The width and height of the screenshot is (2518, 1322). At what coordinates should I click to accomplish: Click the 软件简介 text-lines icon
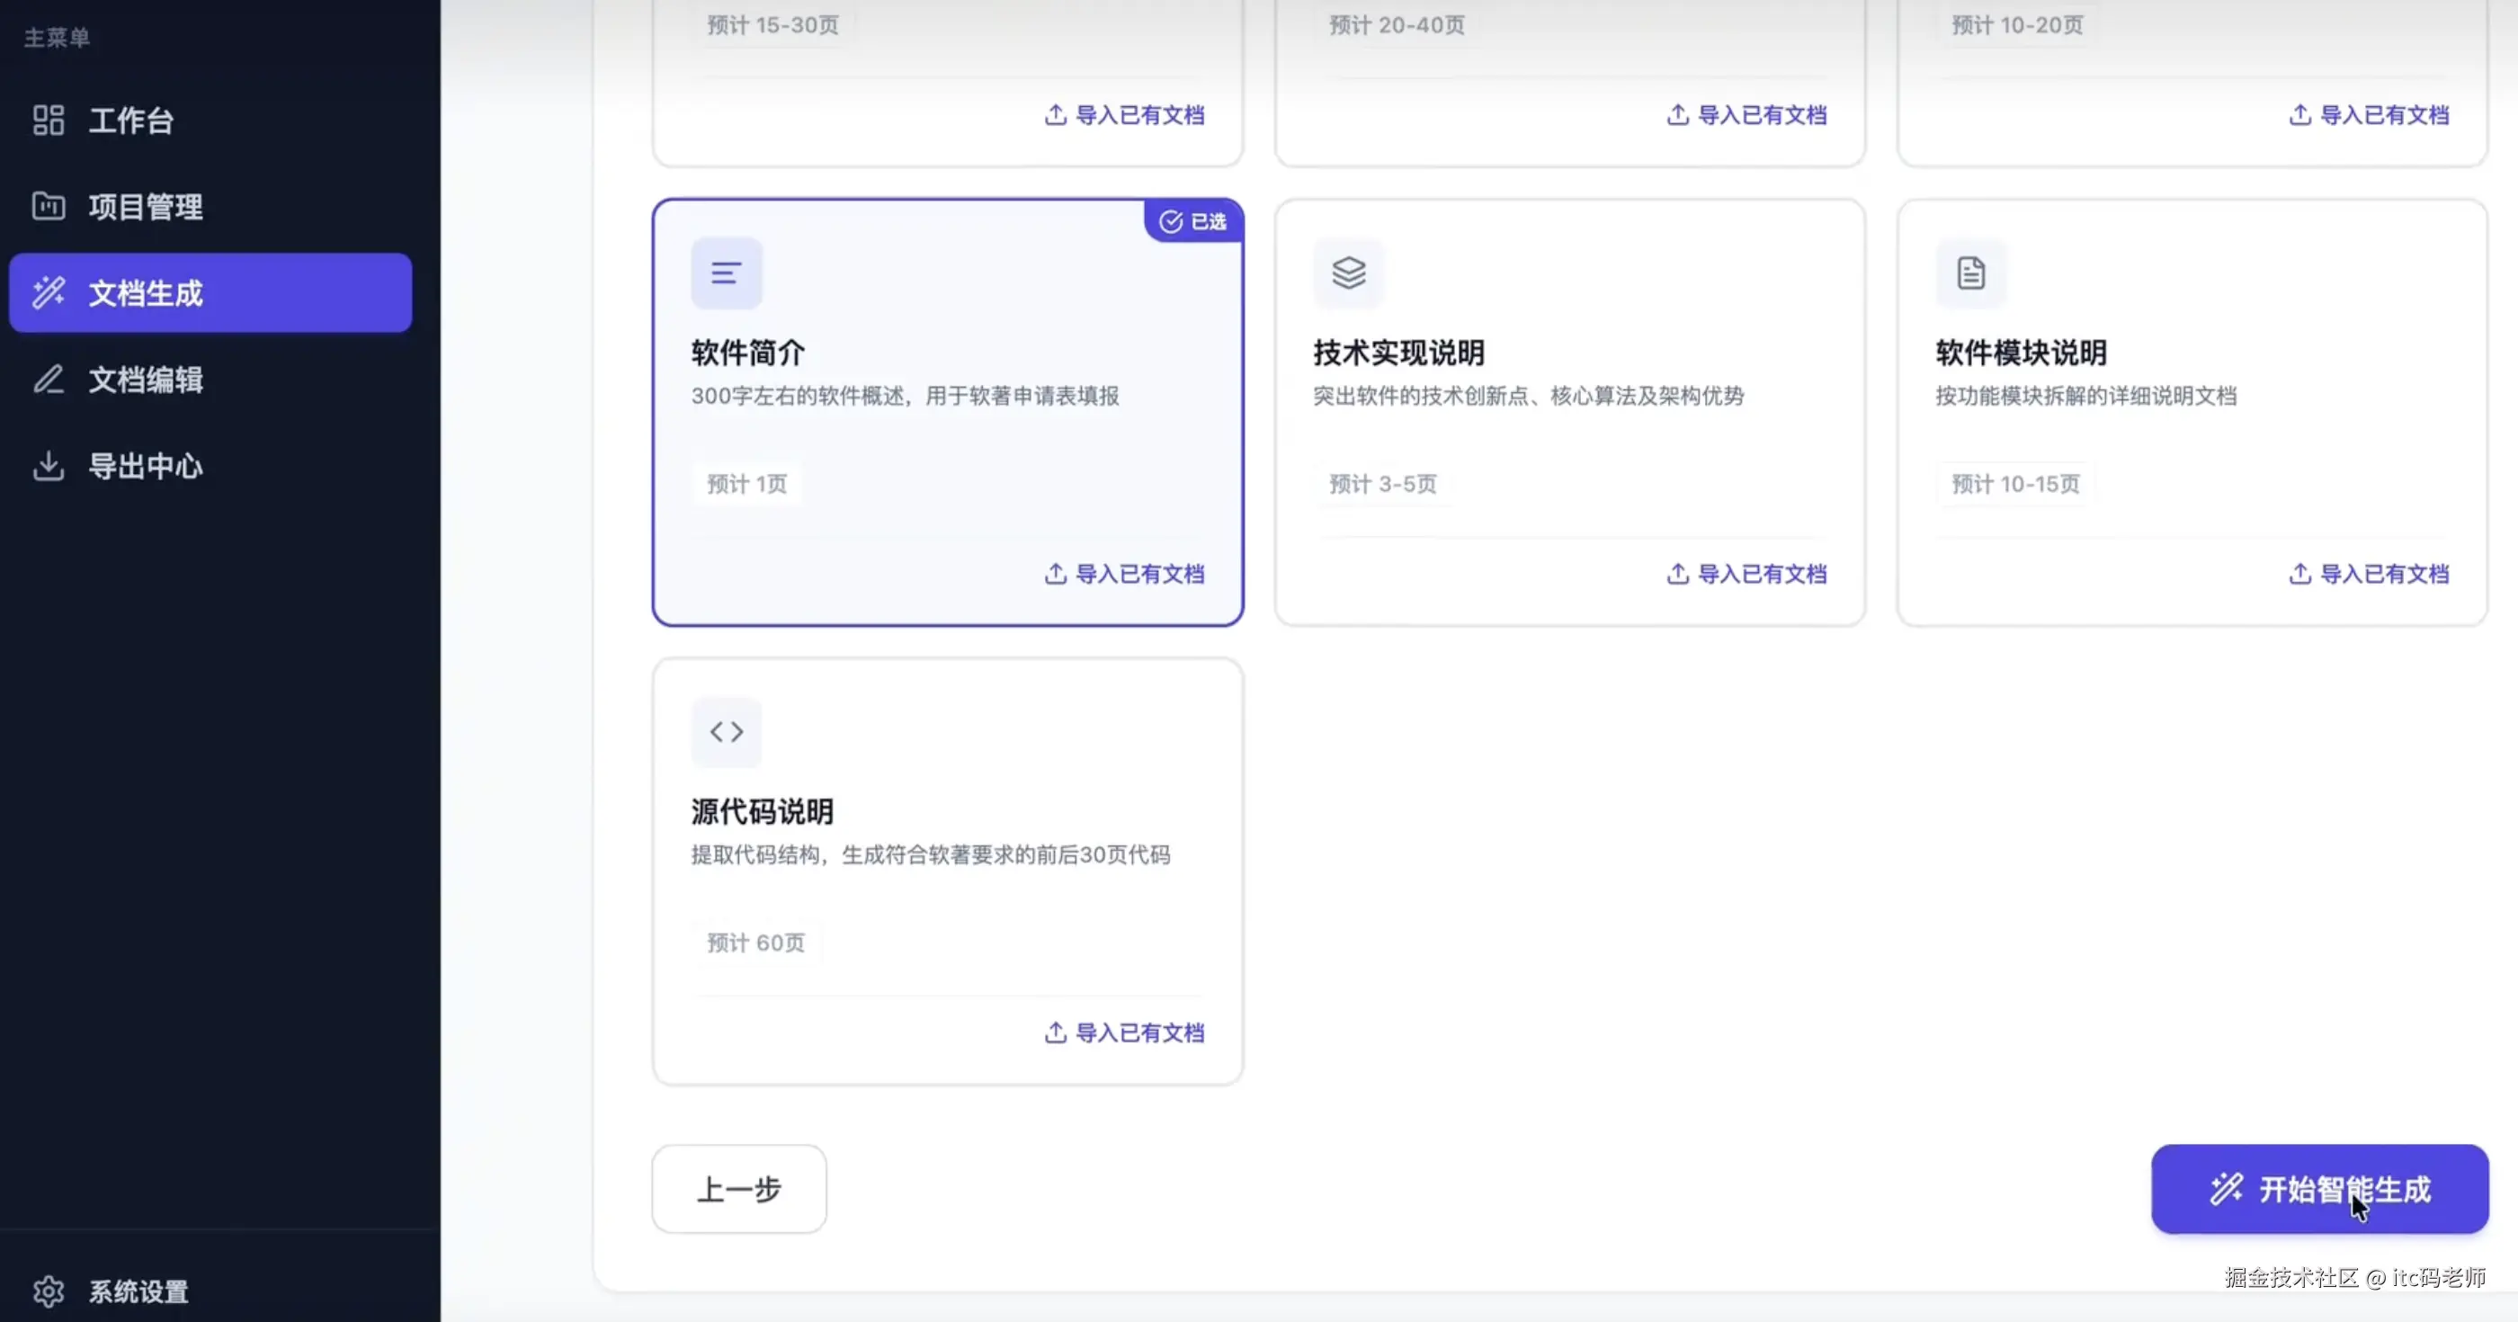tap(726, 272)
